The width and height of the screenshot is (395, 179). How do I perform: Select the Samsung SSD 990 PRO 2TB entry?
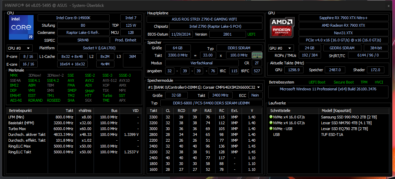(x=328, y=117)
